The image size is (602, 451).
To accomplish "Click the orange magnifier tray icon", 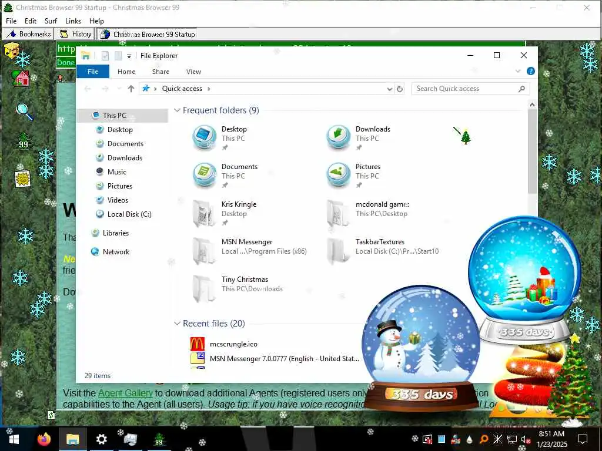I will [x=484, y=439].
